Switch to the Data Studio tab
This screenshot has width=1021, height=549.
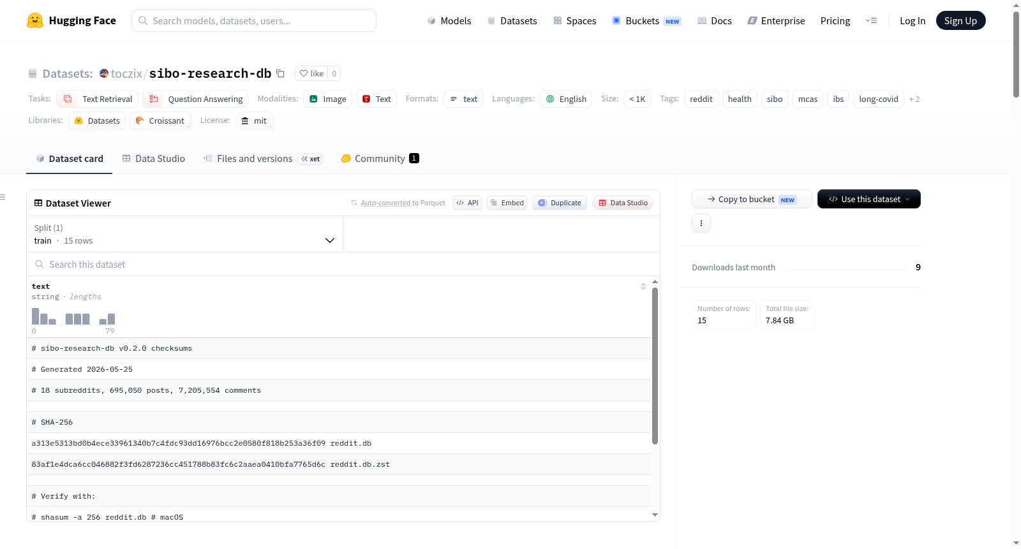pos(154,158)
